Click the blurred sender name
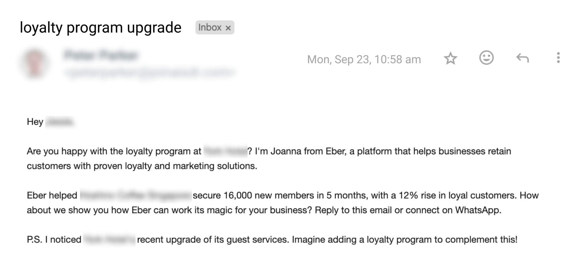This screenshot has height=272, width=580. (101, 55)
